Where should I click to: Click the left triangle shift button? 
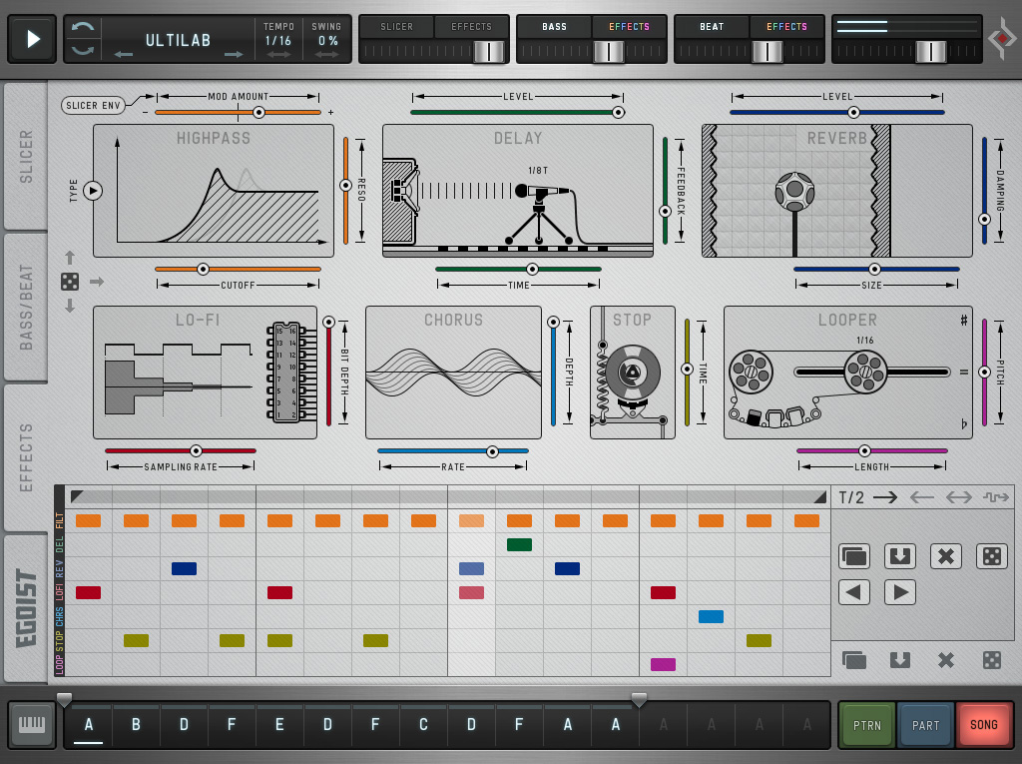[854, 592]
